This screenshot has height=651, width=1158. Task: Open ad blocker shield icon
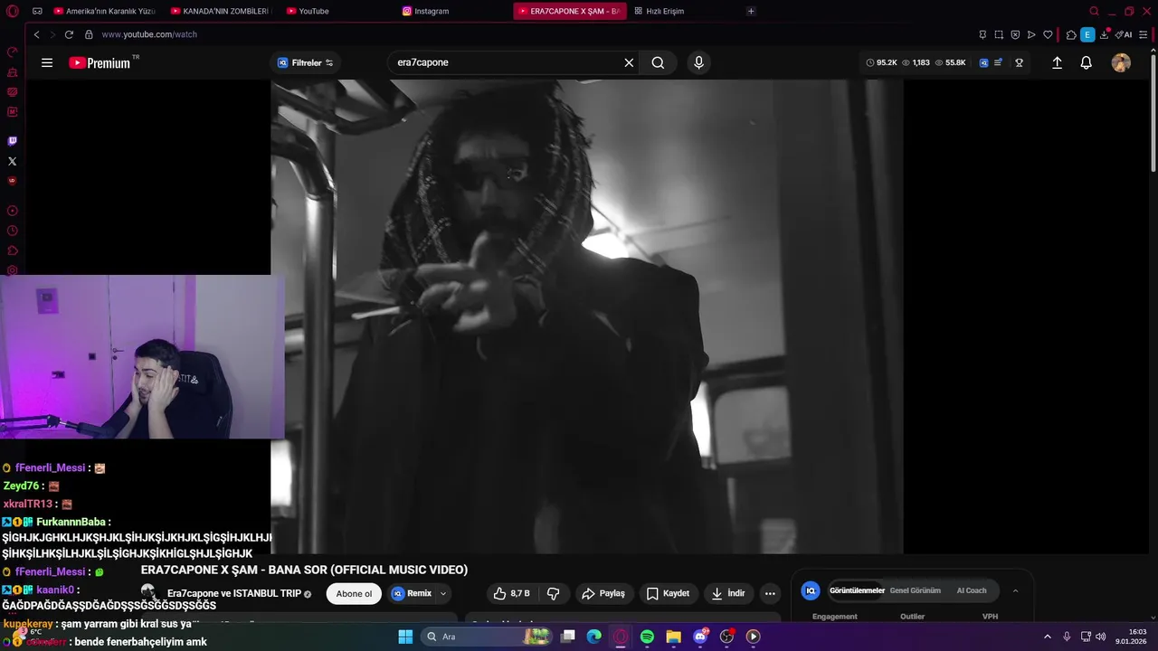1015,34
